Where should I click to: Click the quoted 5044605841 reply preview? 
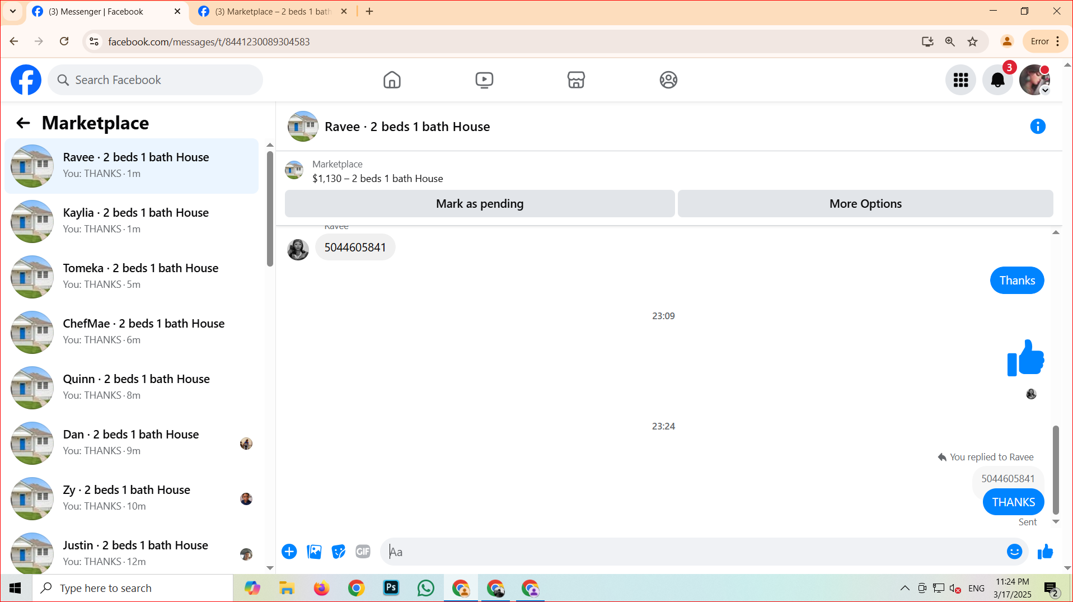(1008, 479)
